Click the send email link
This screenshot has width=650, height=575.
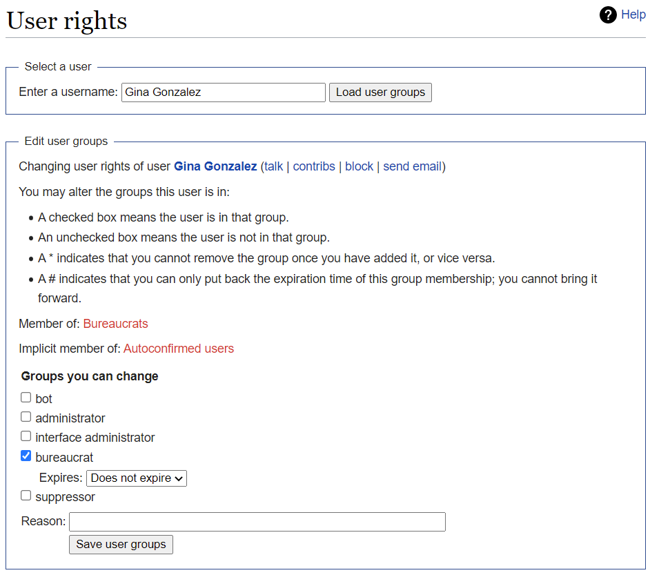tap(413, 166)
